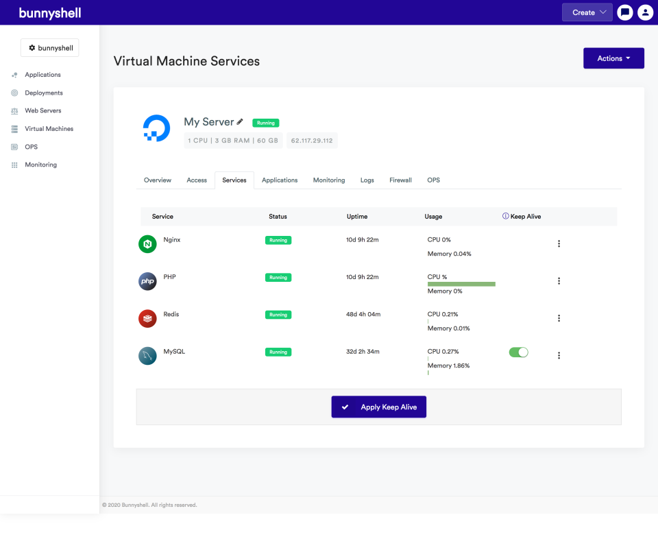Click the Deployments sidebar icon

[x=14, y=93]
